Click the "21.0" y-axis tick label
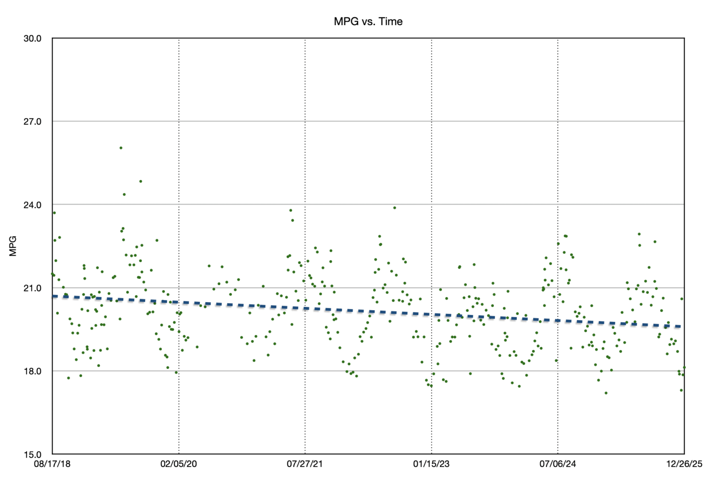 (x=33, y=288)
